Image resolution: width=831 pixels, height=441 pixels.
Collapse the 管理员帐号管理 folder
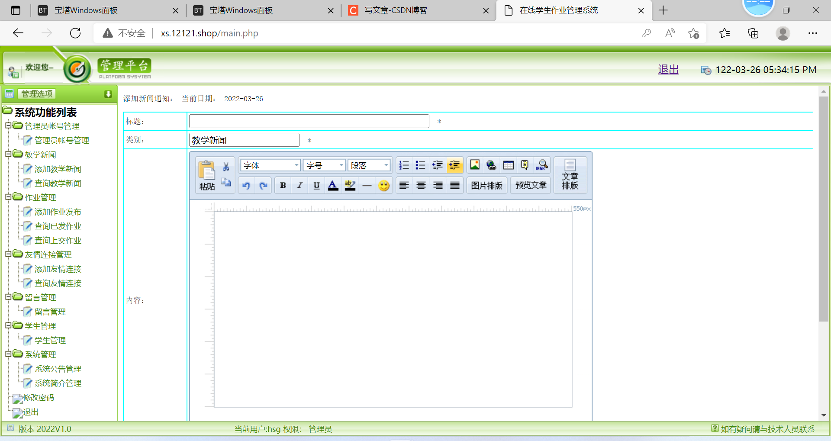tap(8, 126)
